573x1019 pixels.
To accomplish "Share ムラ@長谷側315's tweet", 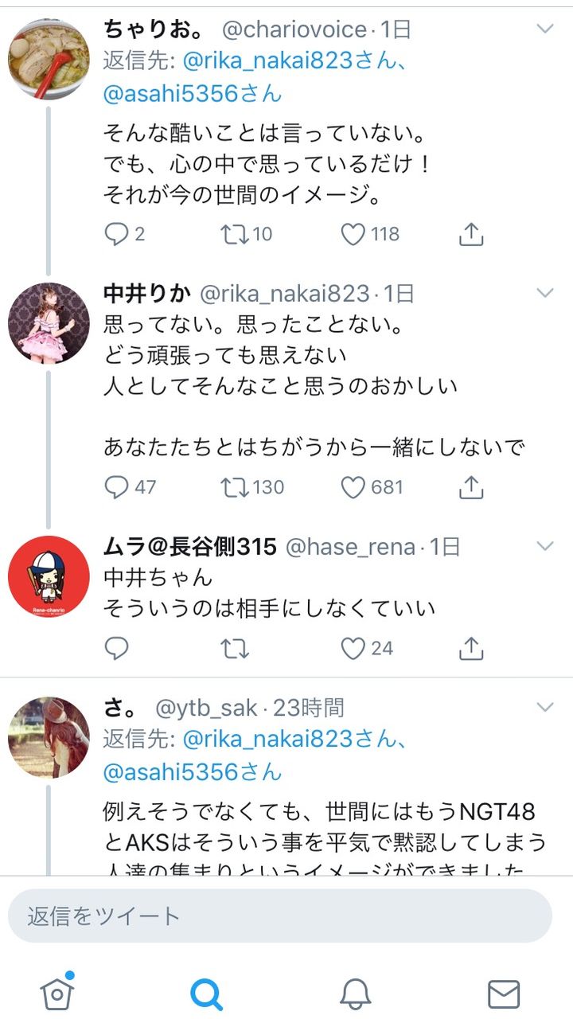I will (471, 649).
